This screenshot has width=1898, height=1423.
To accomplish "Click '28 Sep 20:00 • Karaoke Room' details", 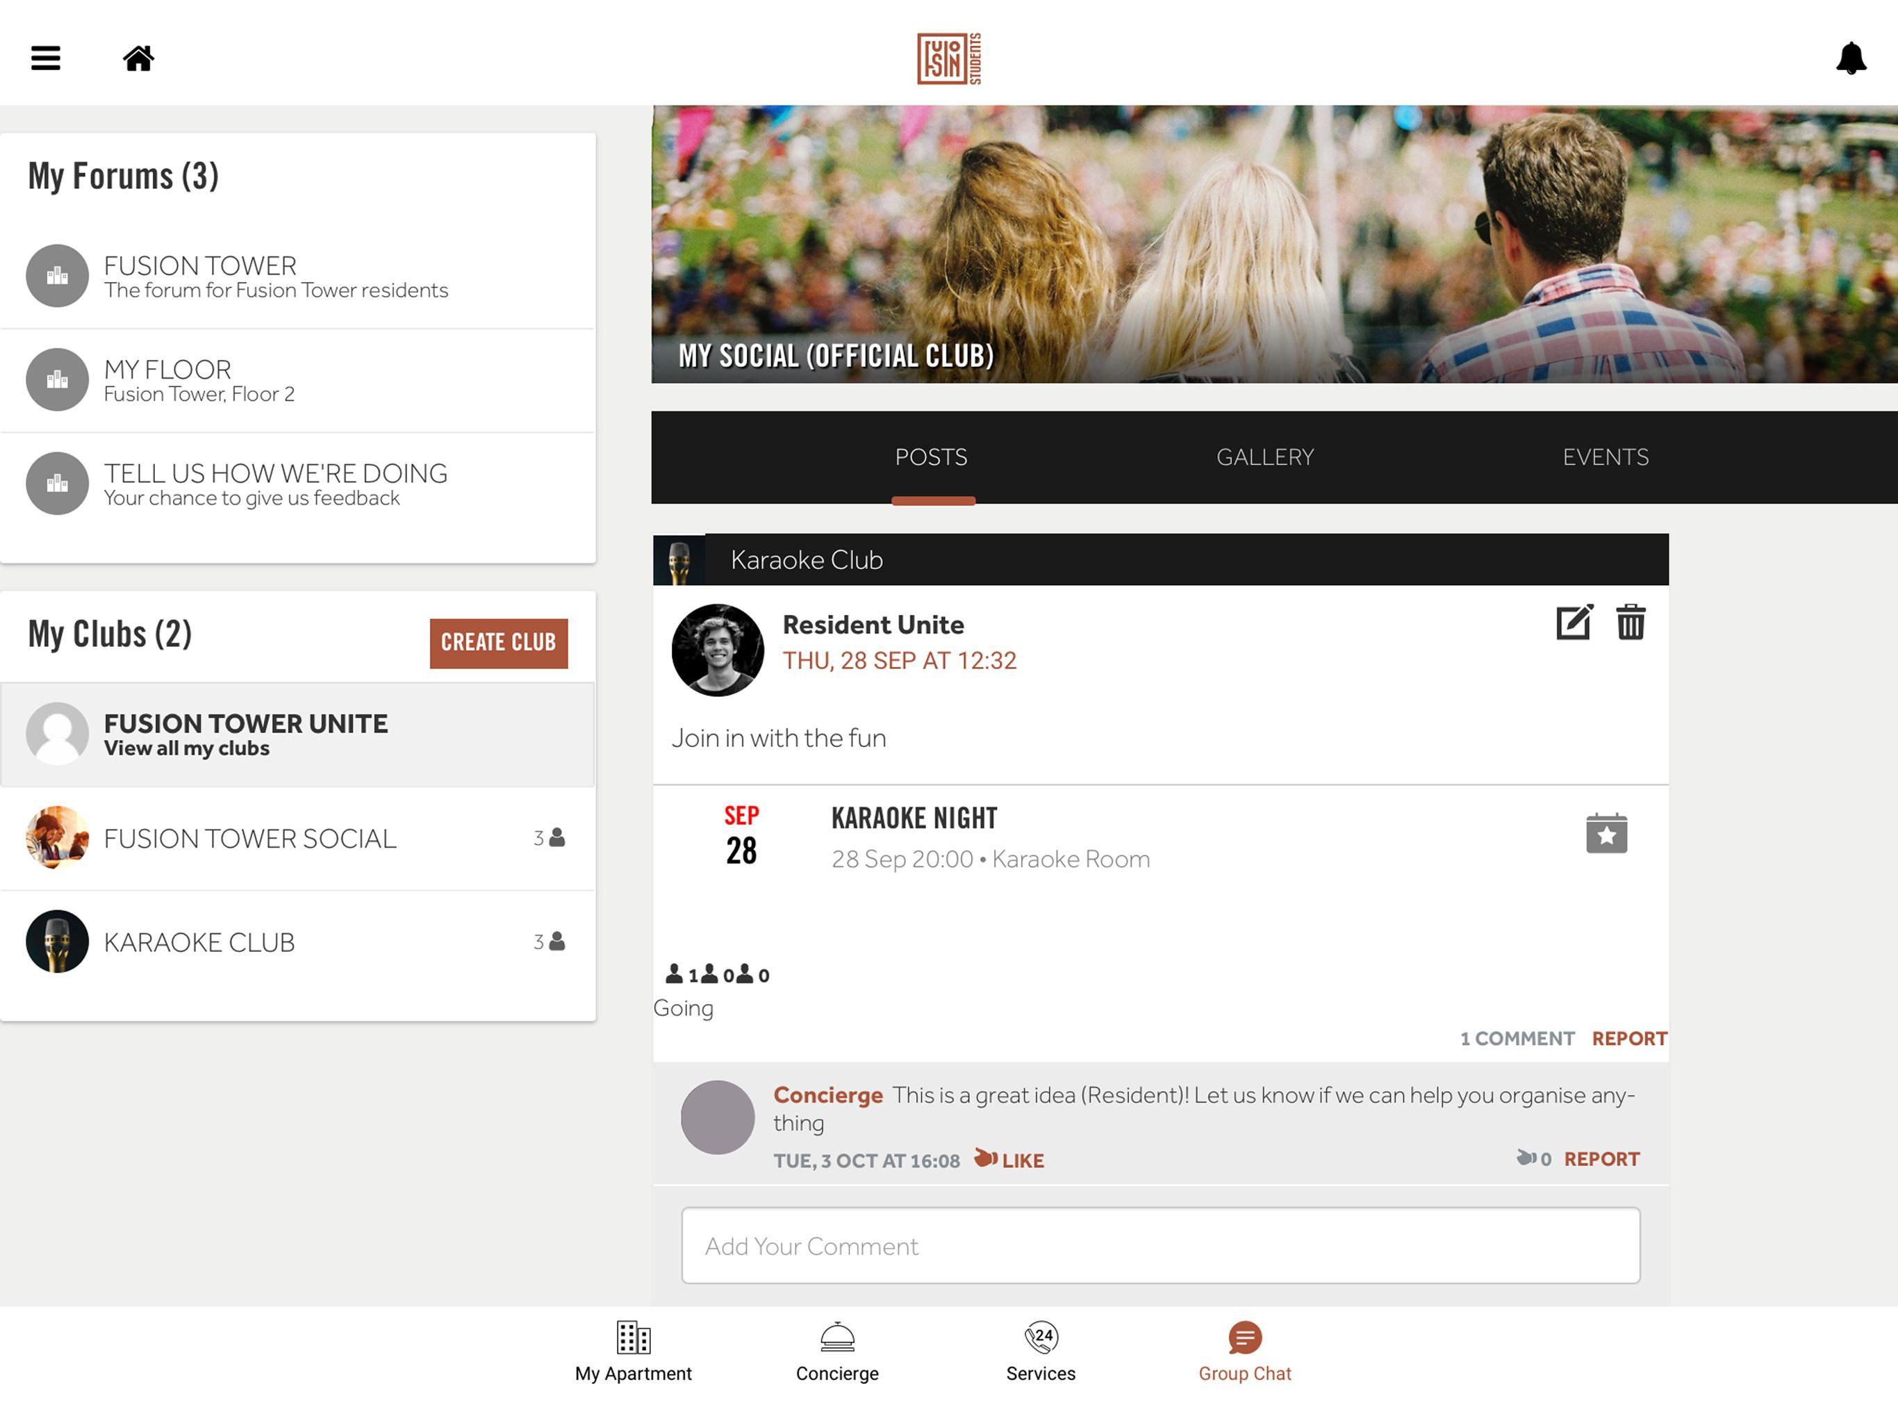I will (990, 859).
